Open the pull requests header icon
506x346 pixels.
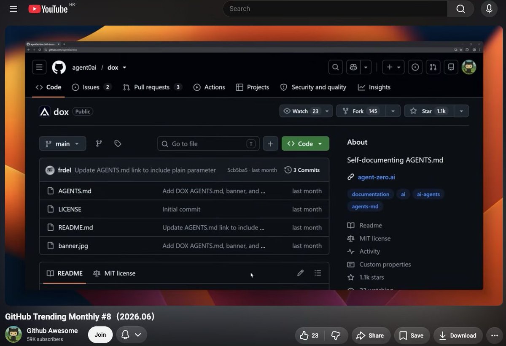pos(433,67)
